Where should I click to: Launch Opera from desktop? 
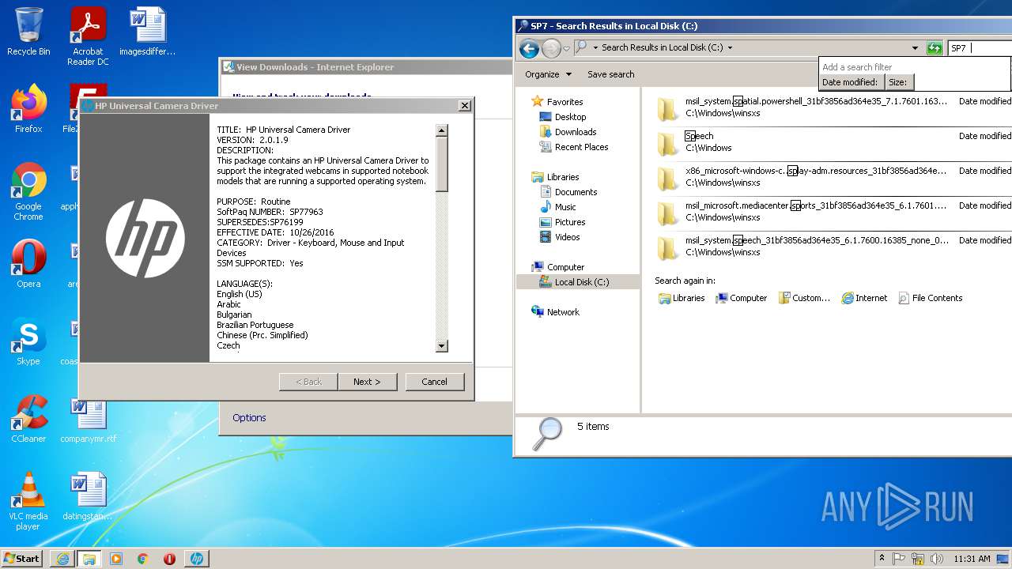(28, 264)
